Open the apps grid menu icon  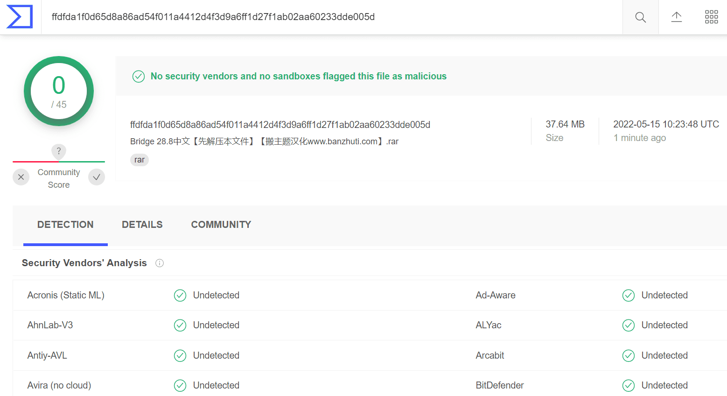tap(712, 17)
